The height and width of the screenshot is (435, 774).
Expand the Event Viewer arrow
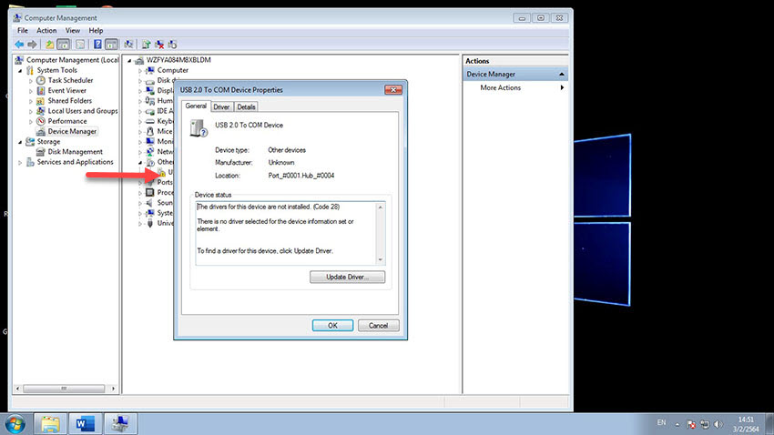tap(31, 91)
